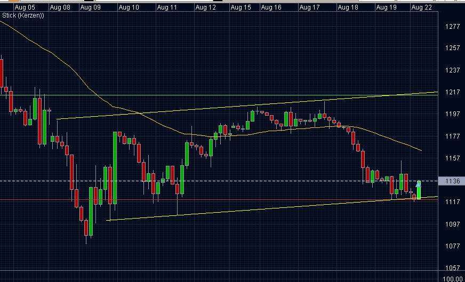
Task: Select the Aug 12 date label
Action: [x=205, y=7]
